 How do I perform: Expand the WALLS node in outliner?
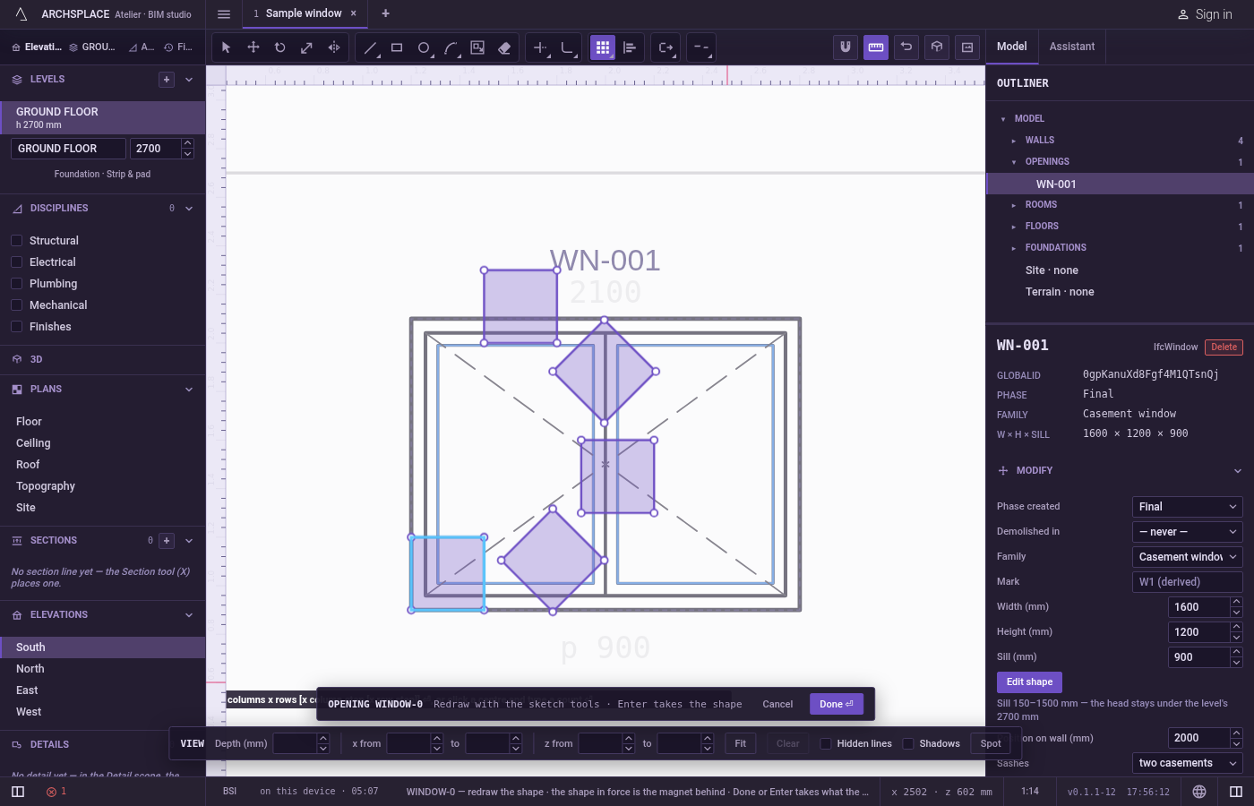1014,141
